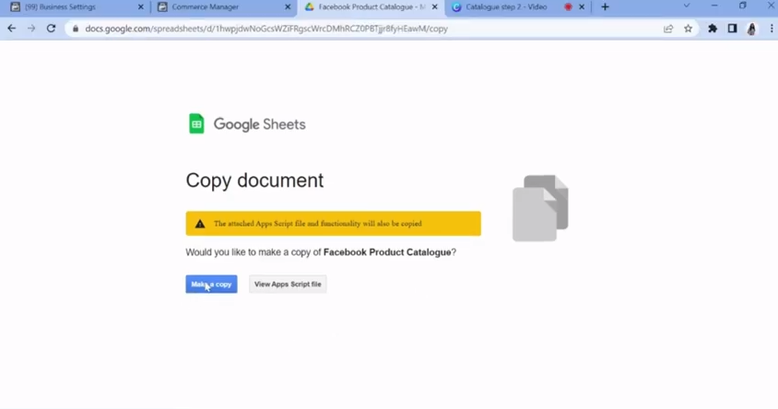The height and width of the screenshot is (409, 778).
Task: Close the Commerce Manager tab
Action: [288, 7]
